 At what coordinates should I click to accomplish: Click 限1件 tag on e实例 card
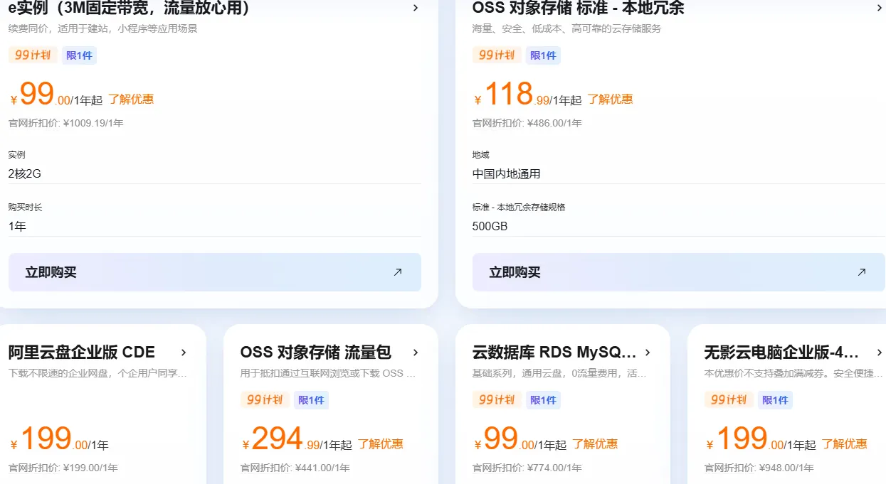[x=79, y=55]
